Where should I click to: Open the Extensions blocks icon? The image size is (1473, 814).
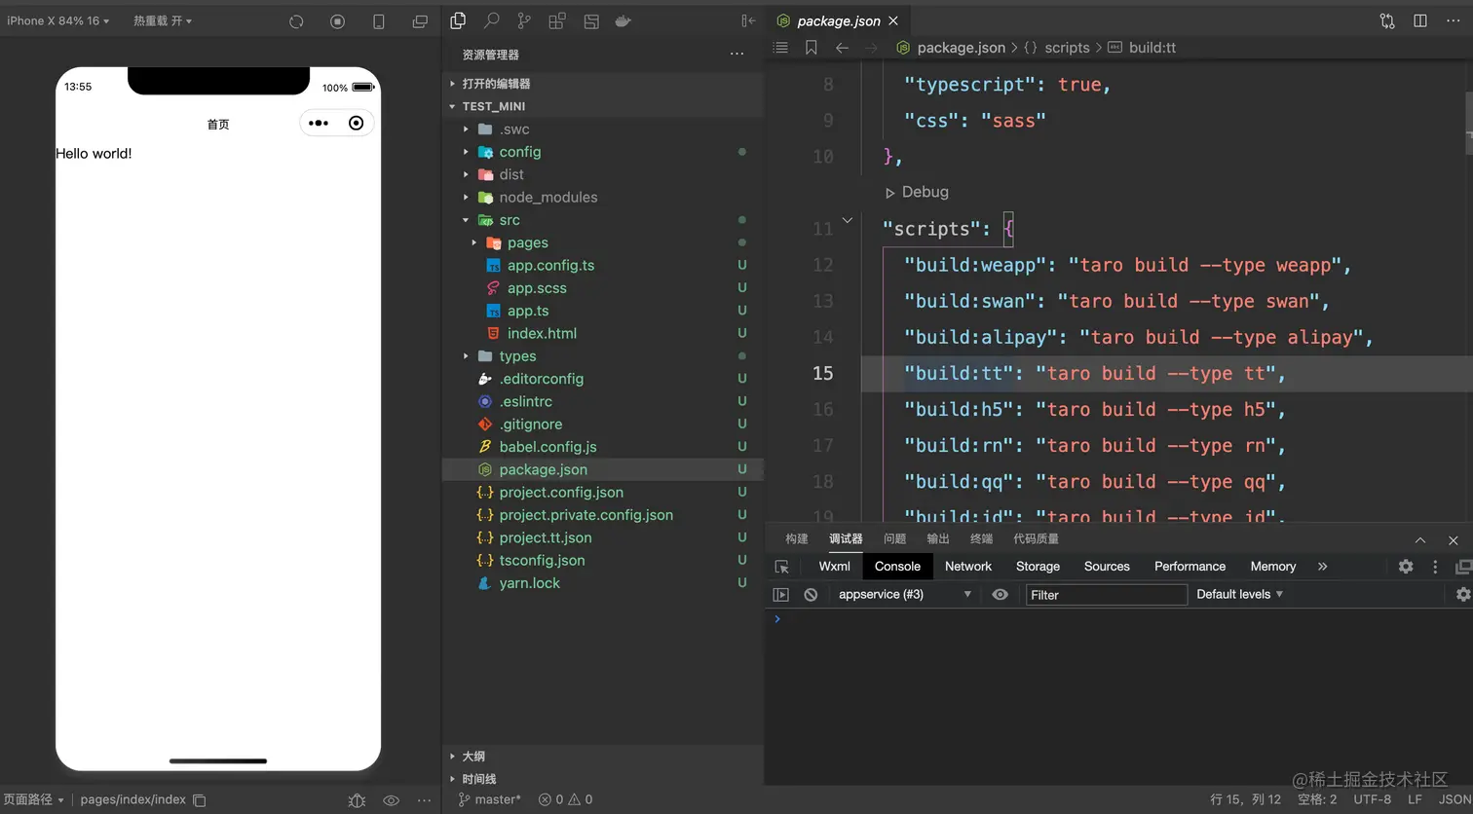click(557, 20)
